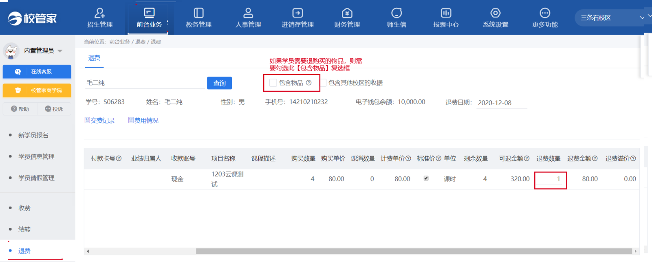652x262 pixels.
Task: Click 前台业务 in the breadcrumb
Action: (119, 42)
